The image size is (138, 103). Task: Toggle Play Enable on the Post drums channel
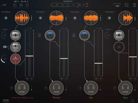click(6, 18)
